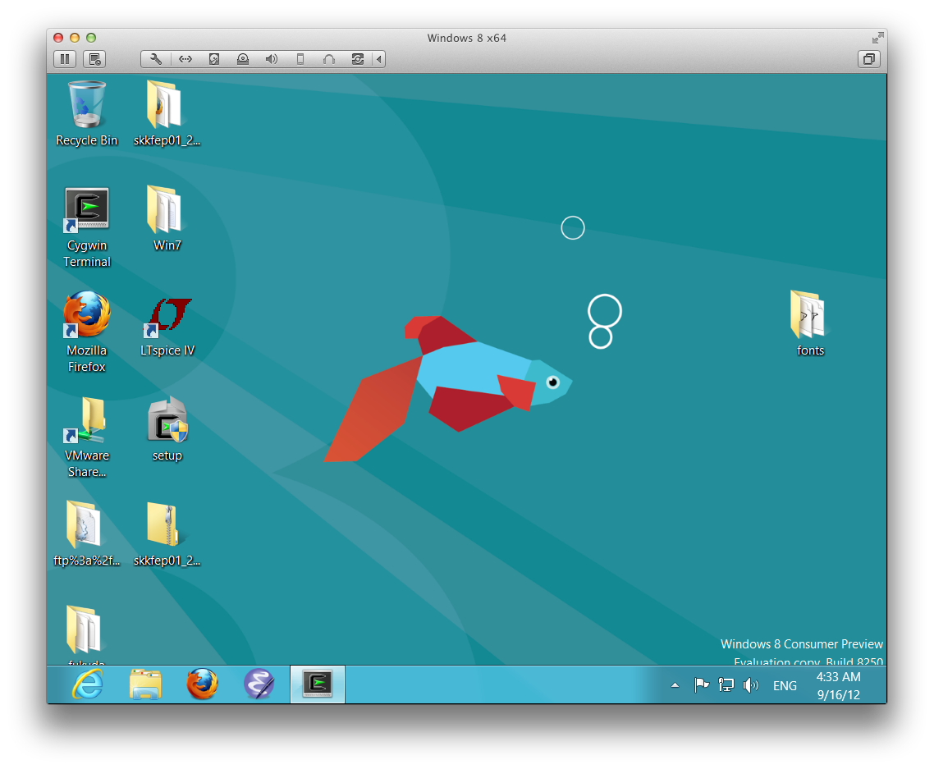
Task: Click ENG input language indicator
Action: [x=785, y=686]
